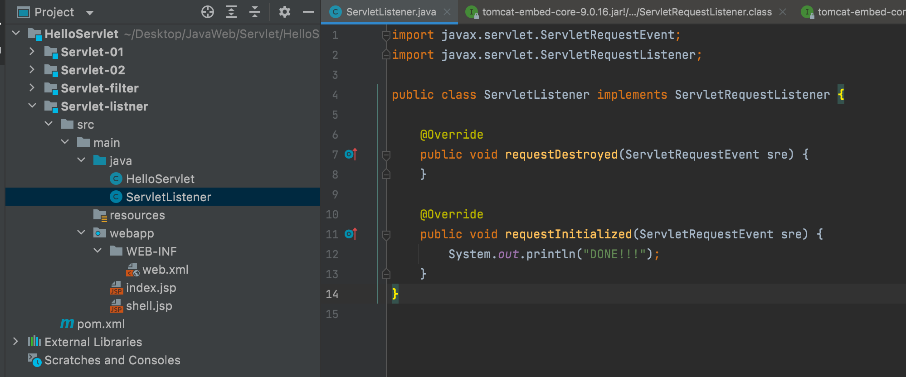The width and height of the screenshot is (906, 377).
Task: Fold the import block at line 1
Action: tap(386, 35)
